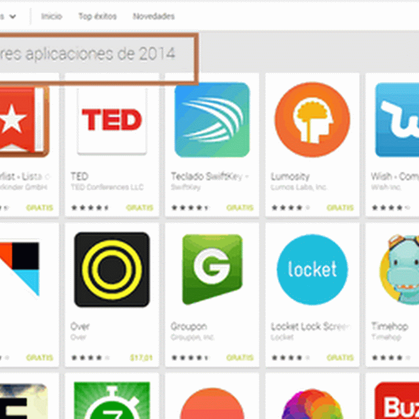Switch to the Novedades tab
This screenshot has height=419, width=419.
tap(153, 16)
